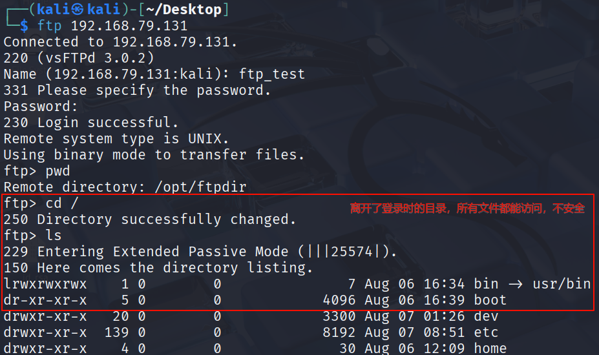Click the Extended Passive Mode port 25574

(x=352, y=252)
